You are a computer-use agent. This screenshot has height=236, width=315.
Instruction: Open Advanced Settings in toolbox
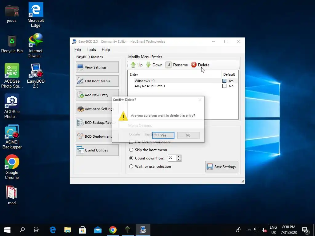94,109
